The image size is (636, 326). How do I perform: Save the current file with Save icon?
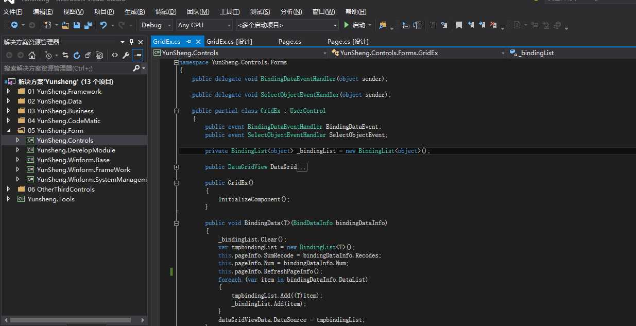point(77,25)
